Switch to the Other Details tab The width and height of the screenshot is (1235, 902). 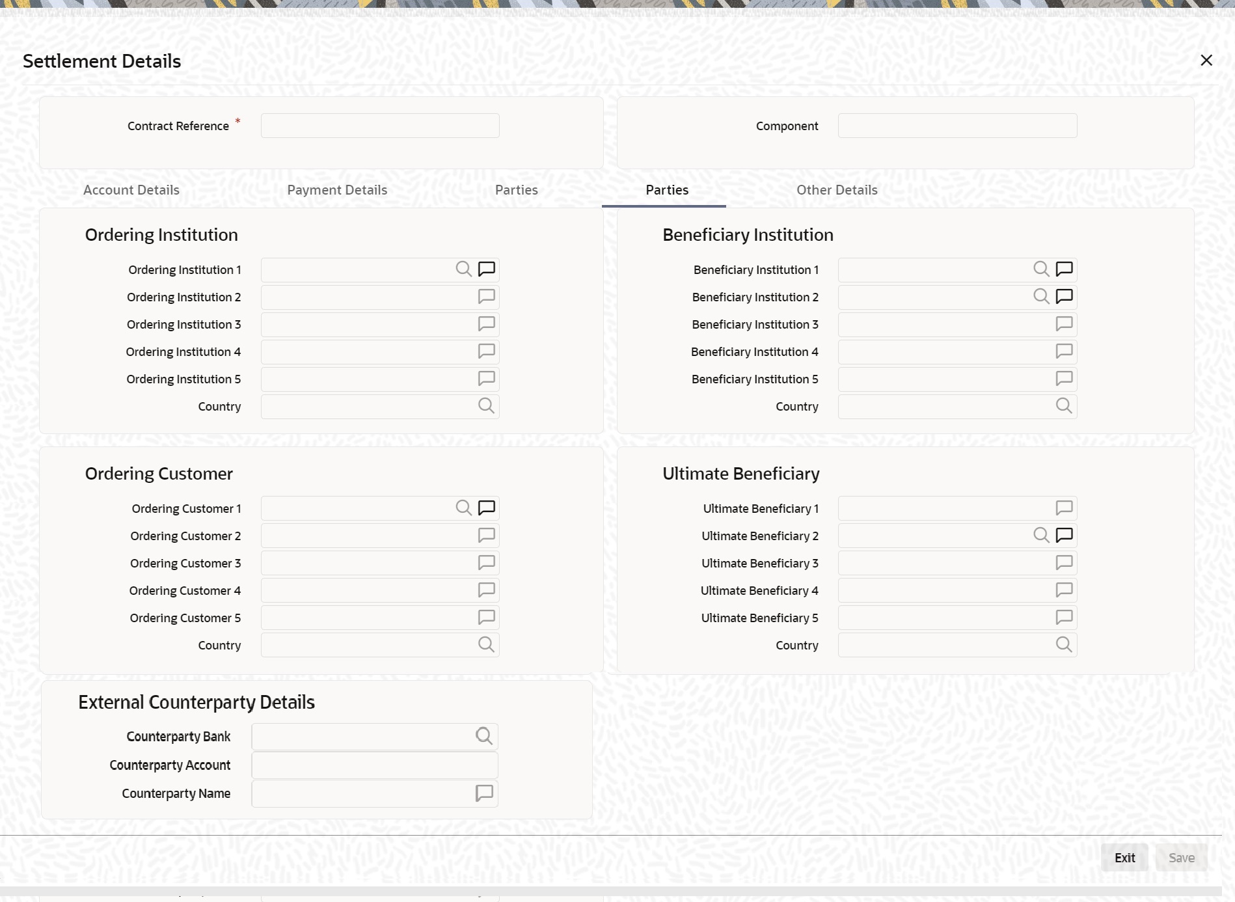837,190
